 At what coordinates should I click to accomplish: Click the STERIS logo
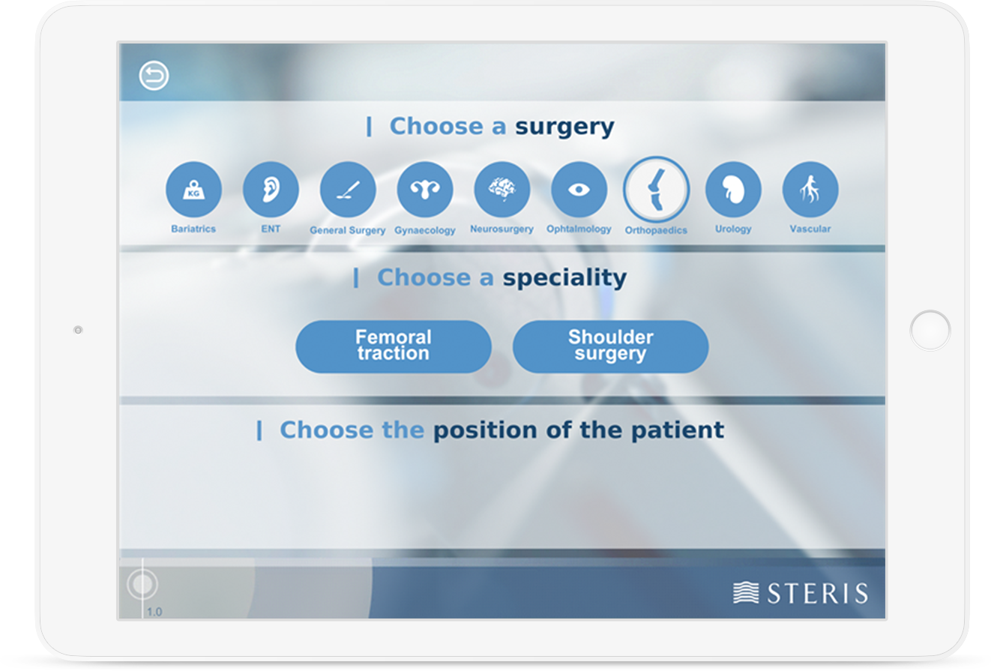click(x=800, y=593)
